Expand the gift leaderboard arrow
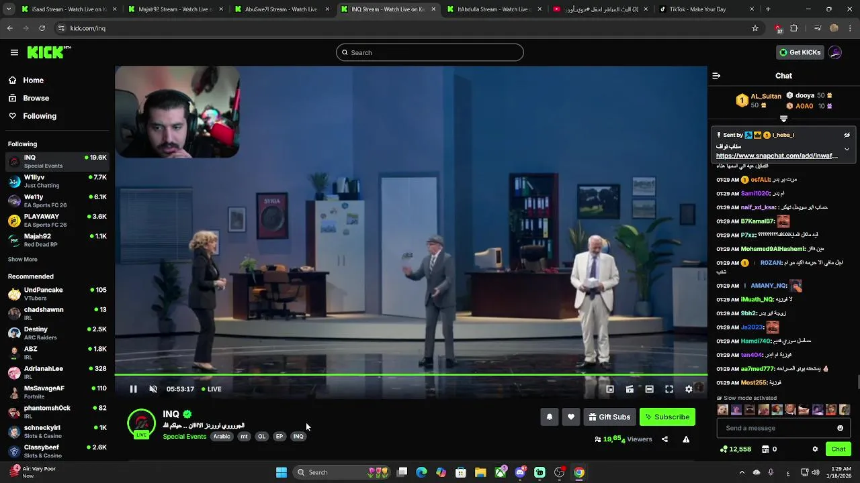860x483 pixels. point(783,119)
